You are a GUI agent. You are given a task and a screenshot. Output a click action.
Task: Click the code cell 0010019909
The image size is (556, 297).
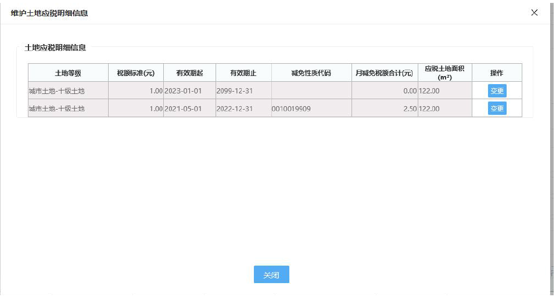coord(311,108)
